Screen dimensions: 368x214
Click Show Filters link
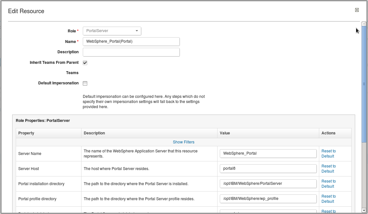pyautogui.click(x=184, y=142)
